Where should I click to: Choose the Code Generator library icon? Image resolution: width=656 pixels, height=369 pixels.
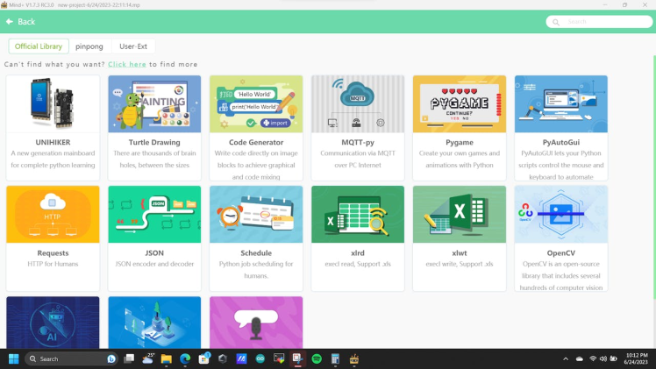[256, 103]
